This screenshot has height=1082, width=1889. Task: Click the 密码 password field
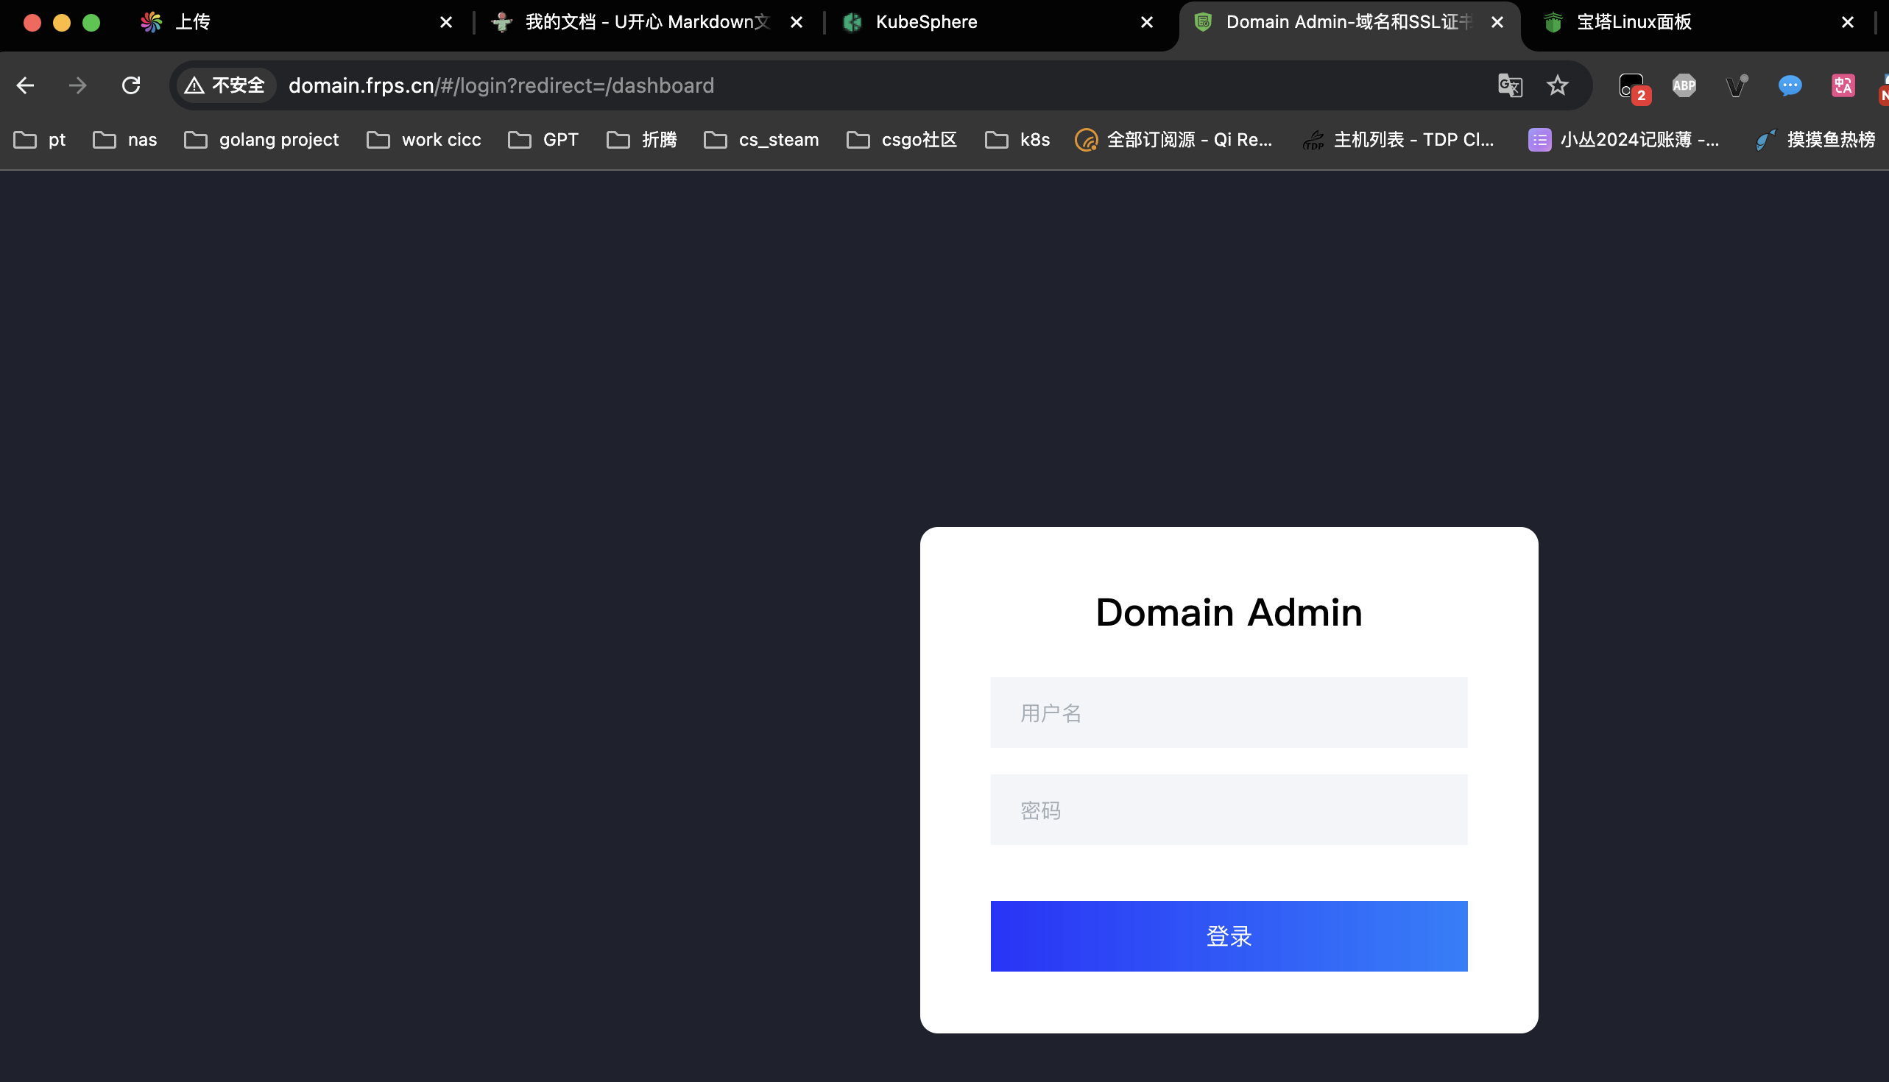(1228, 809)
